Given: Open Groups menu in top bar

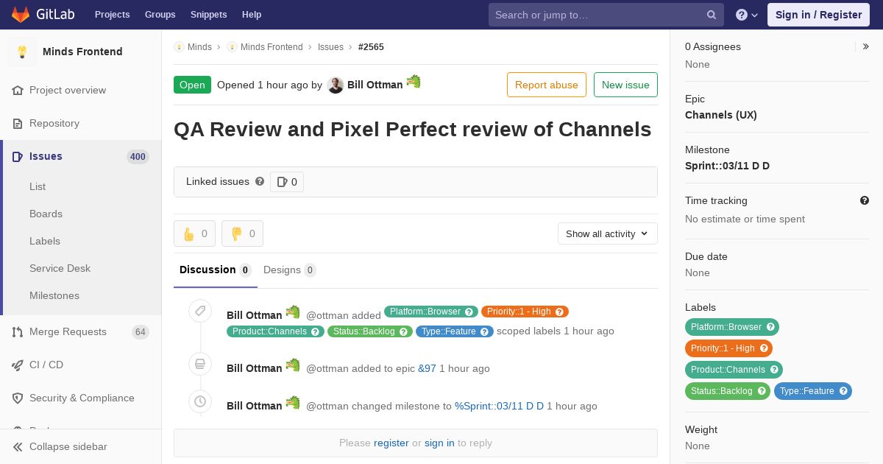Looking at the screenshot, I should (160, 15).
